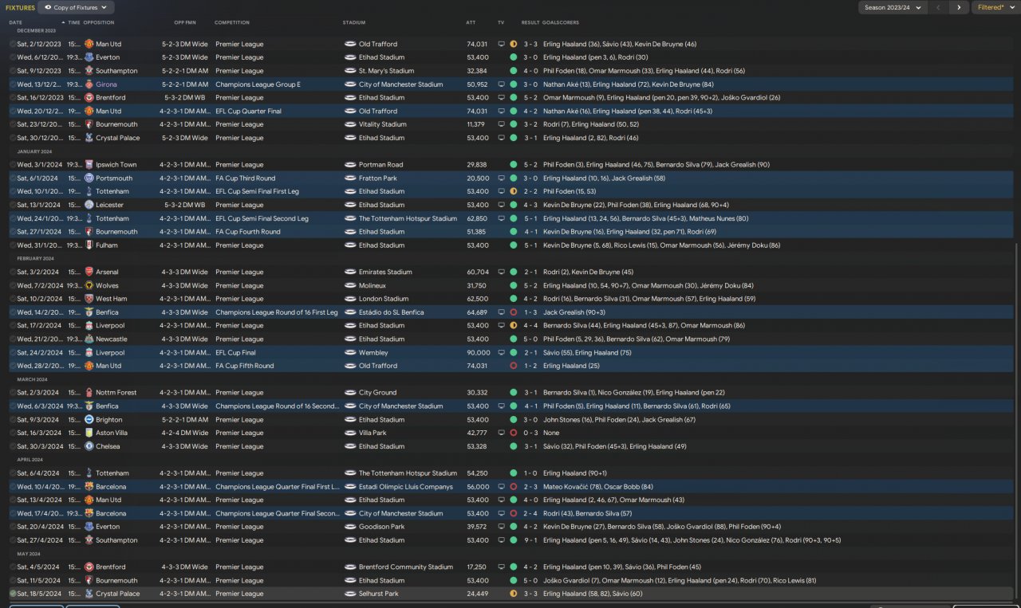Click the FA Cup Third Round competition text

[x=245, y=178]
